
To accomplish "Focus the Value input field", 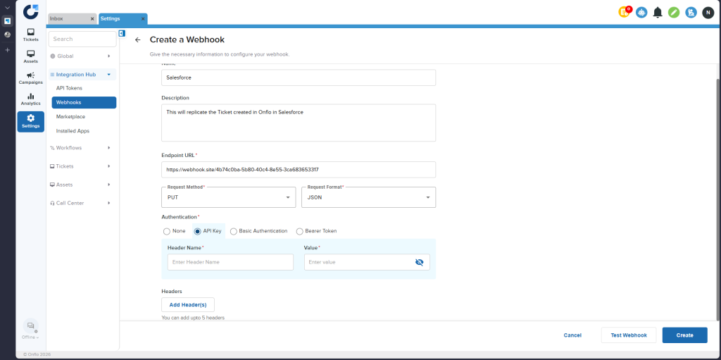I will 367,262.
